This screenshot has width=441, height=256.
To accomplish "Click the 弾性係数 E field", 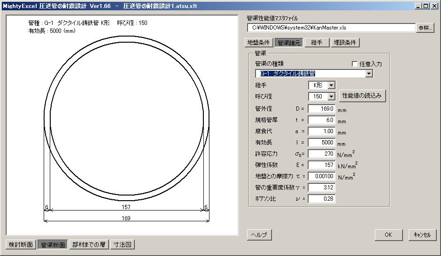I will [x=321, y=165].
